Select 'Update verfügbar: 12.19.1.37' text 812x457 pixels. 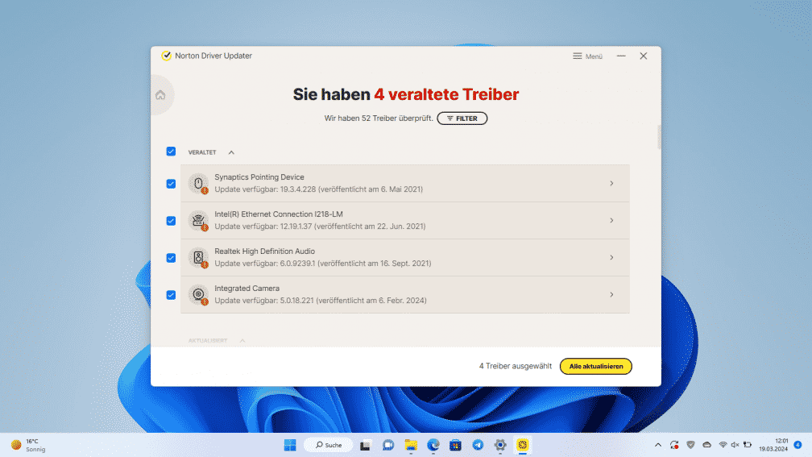click(x=263, y=226)
